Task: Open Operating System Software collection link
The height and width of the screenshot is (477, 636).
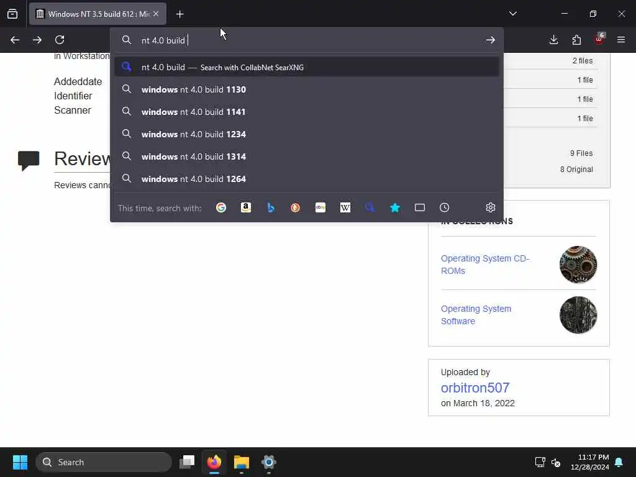Action: pos(476,315)
